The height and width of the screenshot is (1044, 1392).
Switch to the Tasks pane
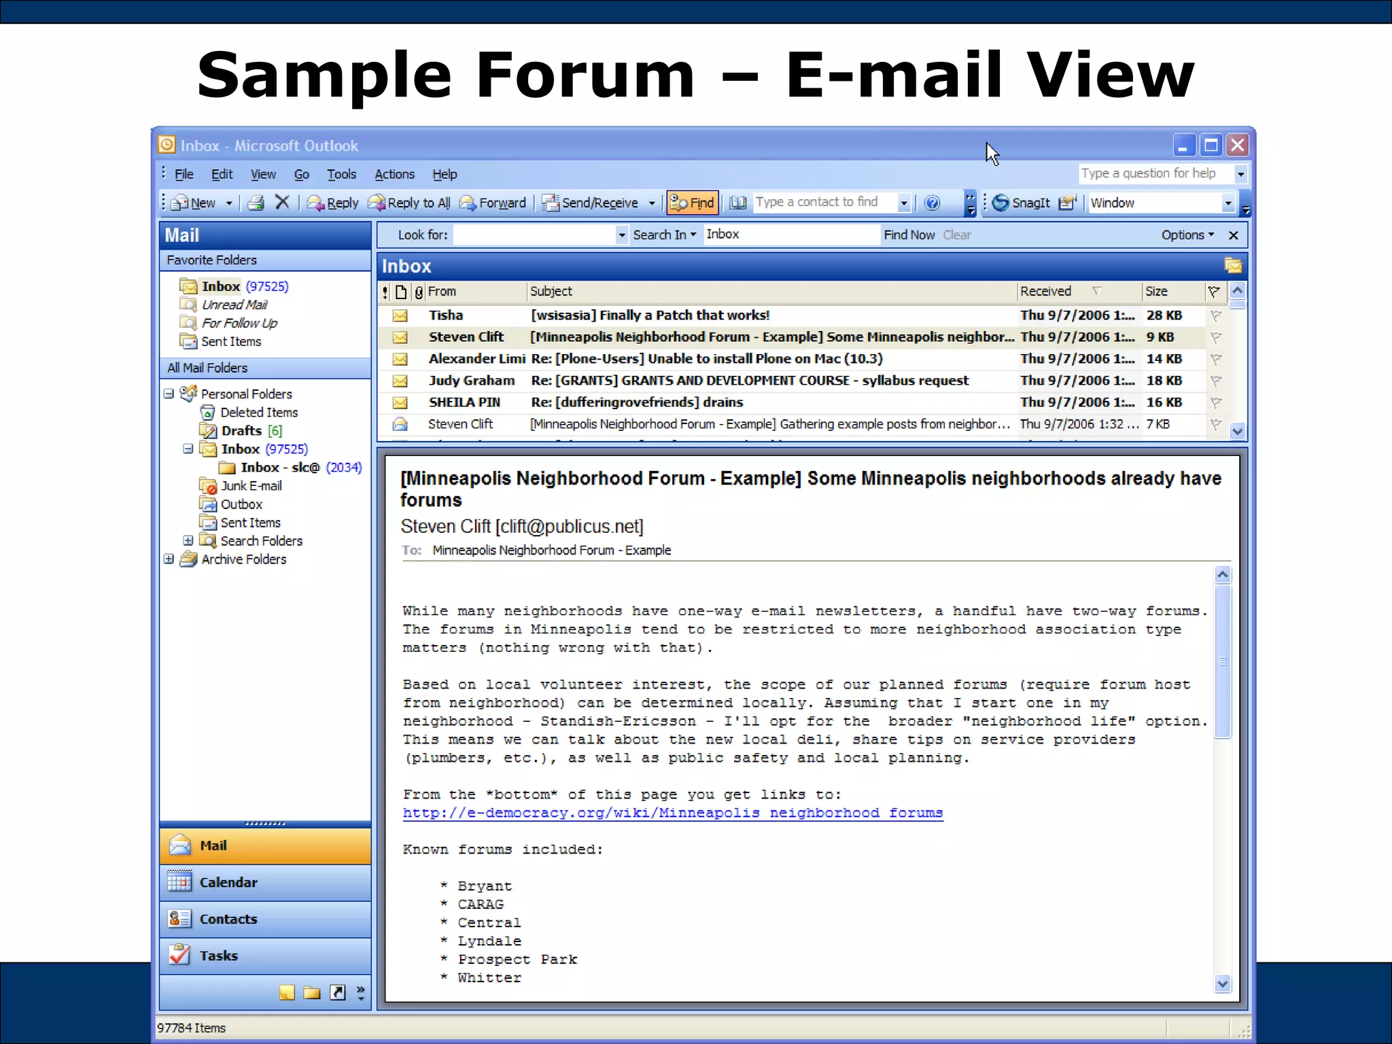[x=265, y=956]
